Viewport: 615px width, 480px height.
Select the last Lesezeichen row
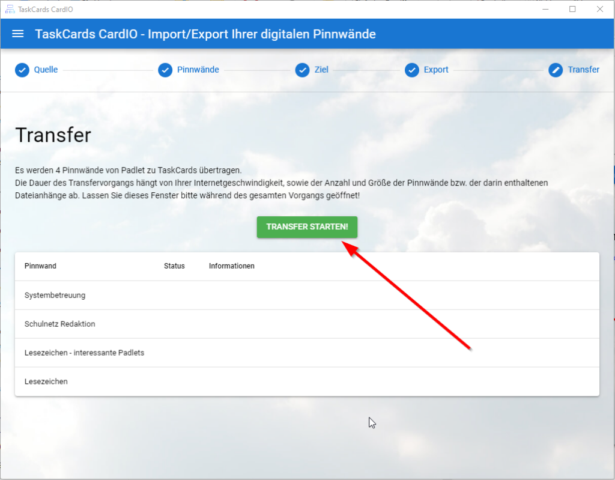click(307, 381)
